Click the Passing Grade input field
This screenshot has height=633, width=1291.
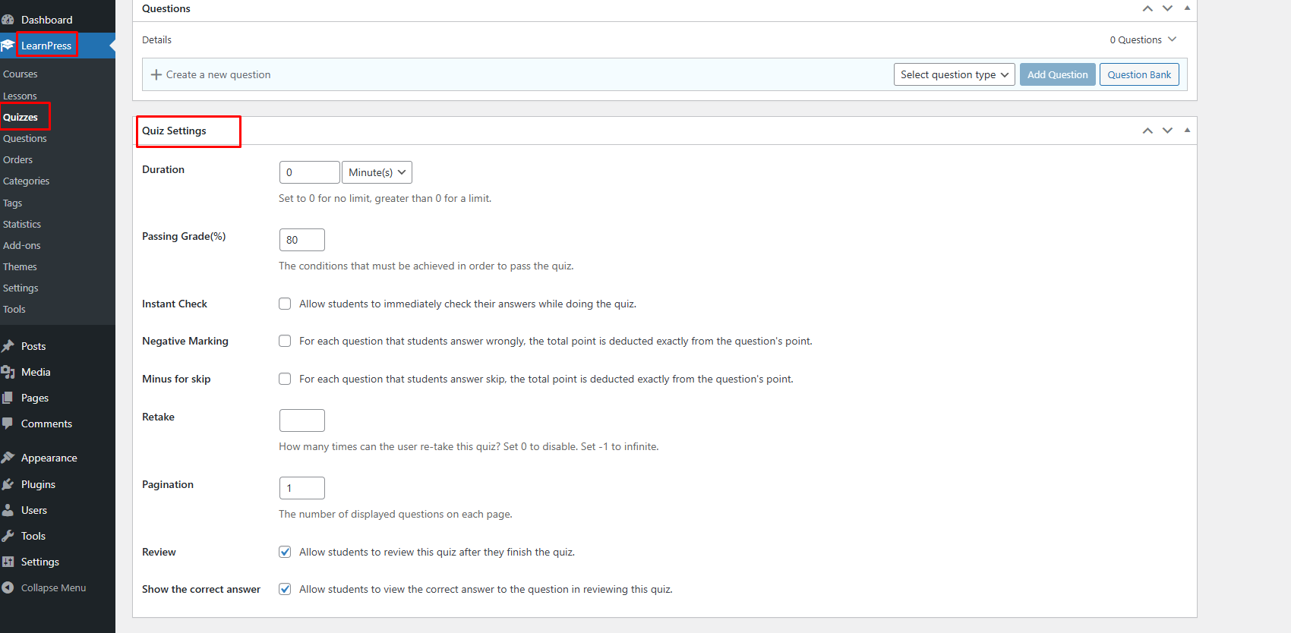coord(301,240)
